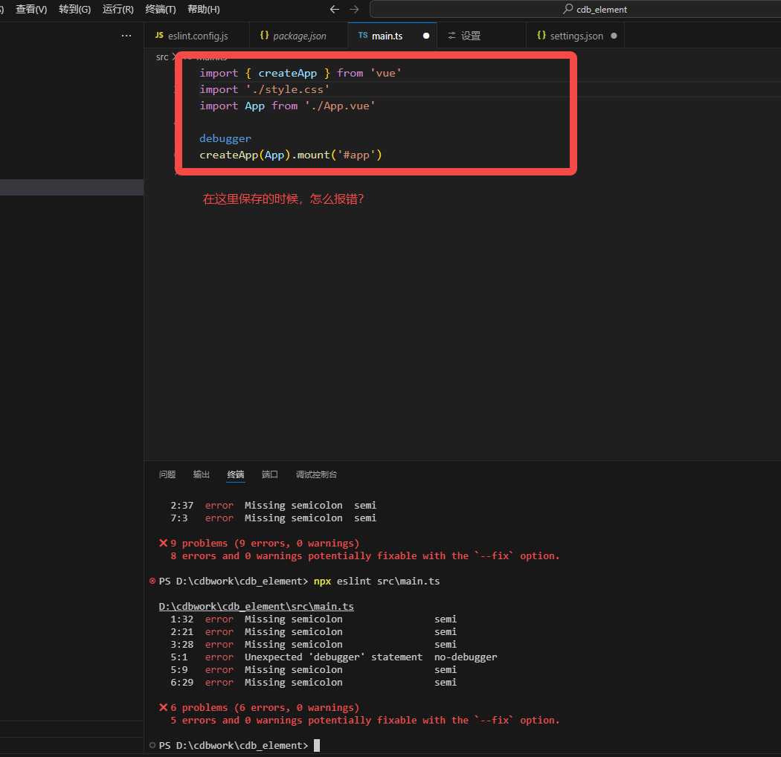Click the "Unexpected 'debugger' statement" error row
Viewport: 781px width, 757px height.
click(334, 657)
